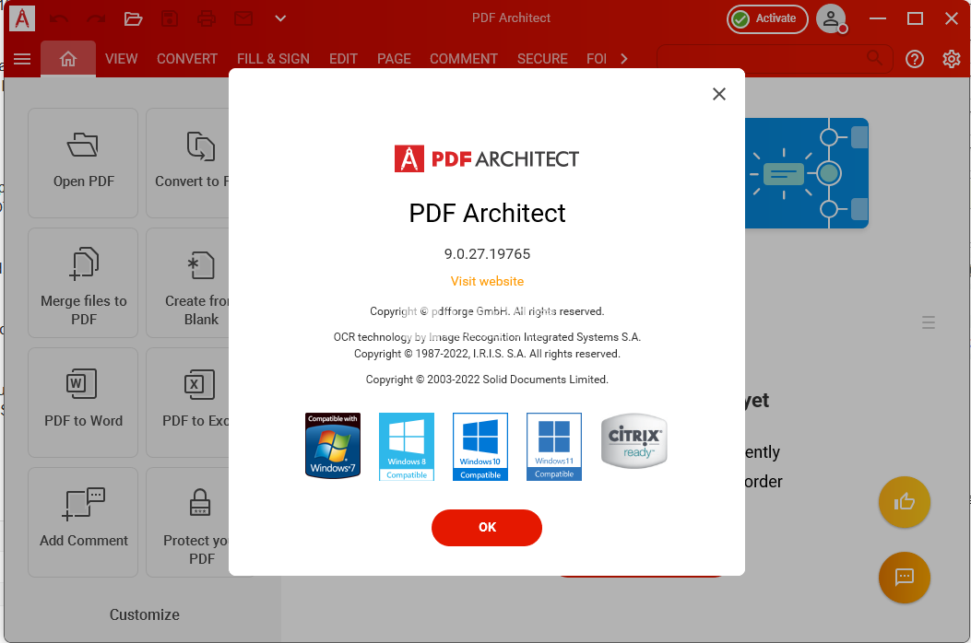Click the search magnifier in the search bar

pos(874,58)
